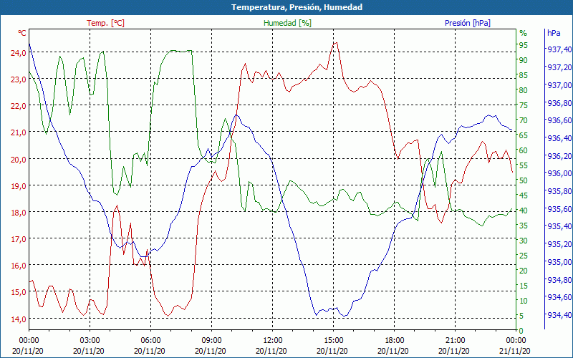The height and width of the screenshot is (358, 573).
Task: Click the green "0" humidity axis value
Action: [x=521, y=331]
